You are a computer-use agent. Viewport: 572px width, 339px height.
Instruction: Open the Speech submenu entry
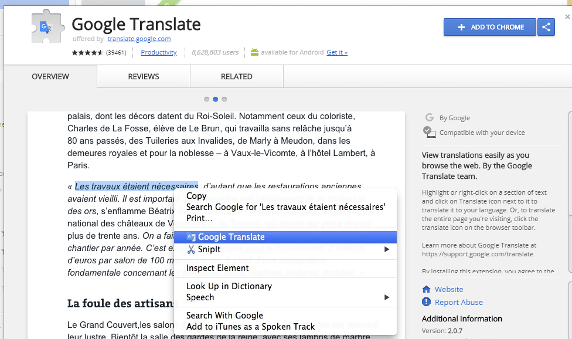click(x=285, y=297)
